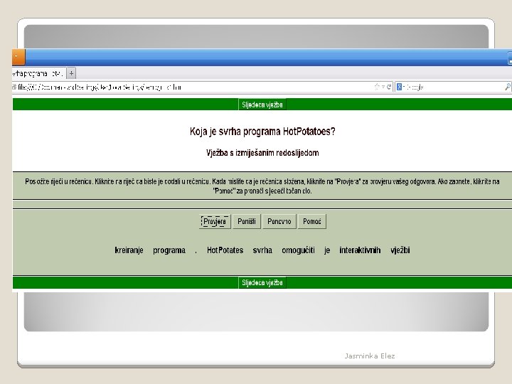Select the word "je" in the word bank

[327, 250]
